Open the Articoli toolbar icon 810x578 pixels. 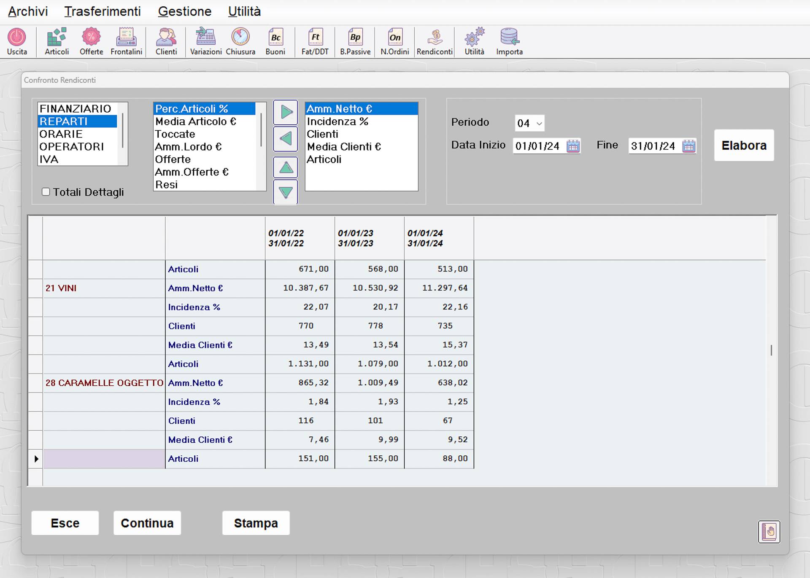57,37
